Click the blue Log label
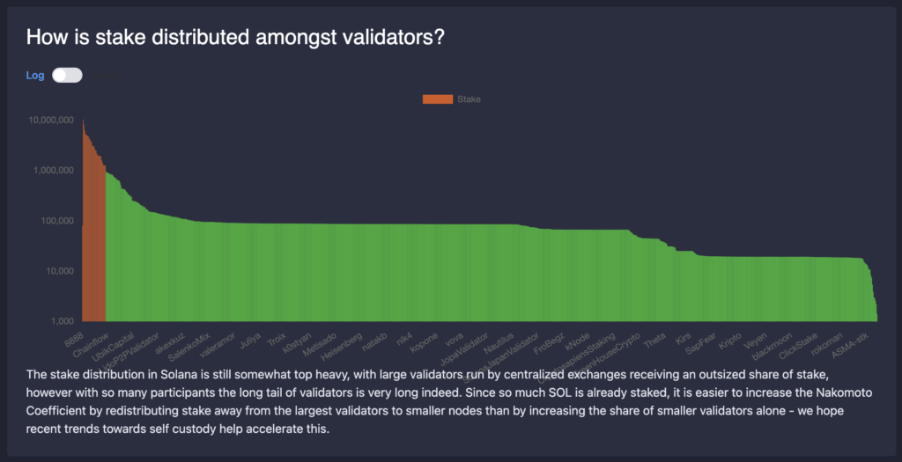 35,76
